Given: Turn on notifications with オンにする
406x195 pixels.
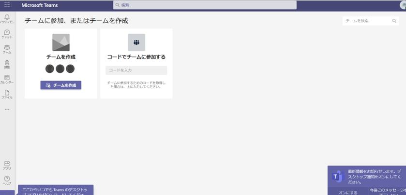Looking at the screenshot, I should (x=348, y=193).
